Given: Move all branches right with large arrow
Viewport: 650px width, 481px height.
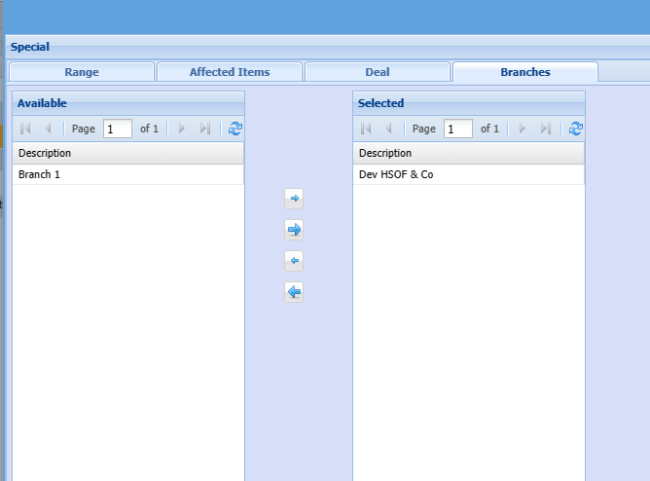Looking at the screenshot, I should pos(294,230).
